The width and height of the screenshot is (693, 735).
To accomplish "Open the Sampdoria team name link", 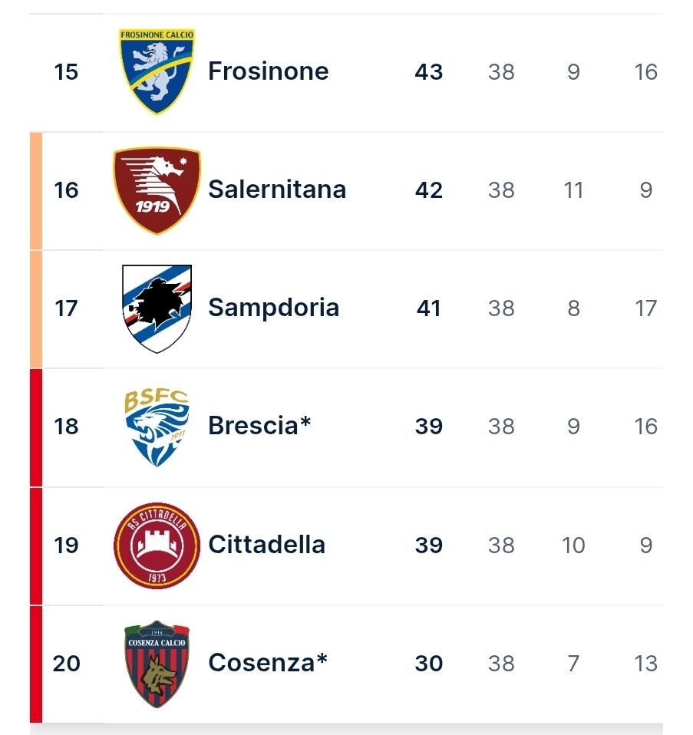I will pos(273,308).
